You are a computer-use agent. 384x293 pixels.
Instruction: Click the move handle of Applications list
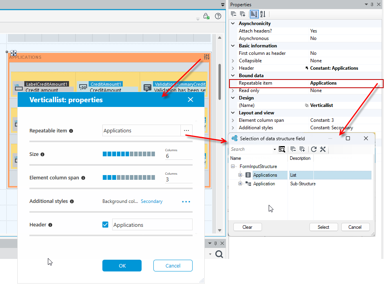click(x=13, y=53)
